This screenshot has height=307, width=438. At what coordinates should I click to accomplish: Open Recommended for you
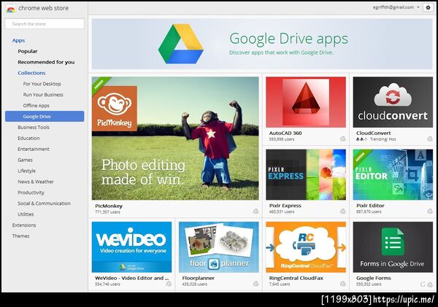tap(46, 62)
